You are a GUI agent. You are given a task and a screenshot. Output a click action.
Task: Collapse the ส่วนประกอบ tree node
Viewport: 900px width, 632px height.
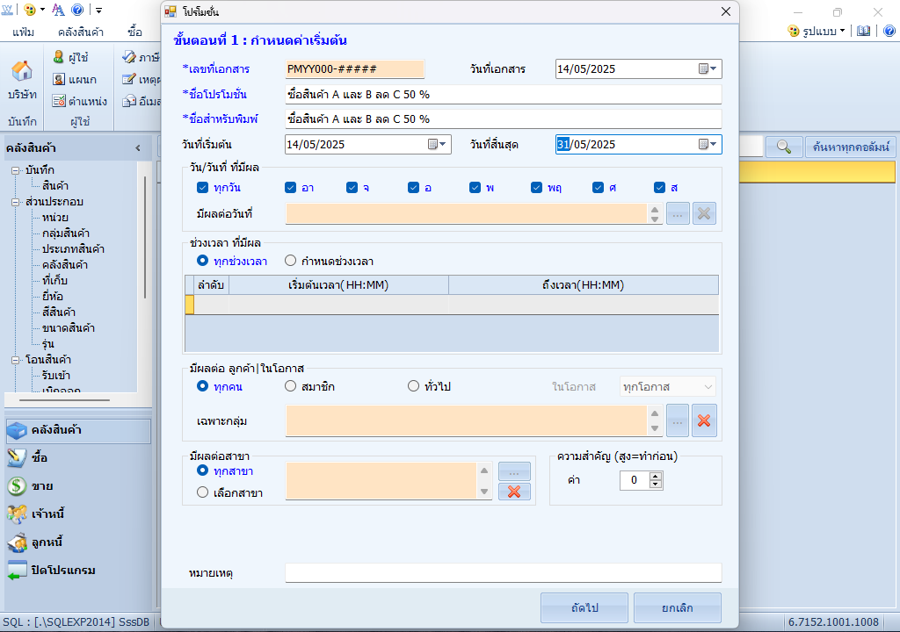(x=16, y=202)
